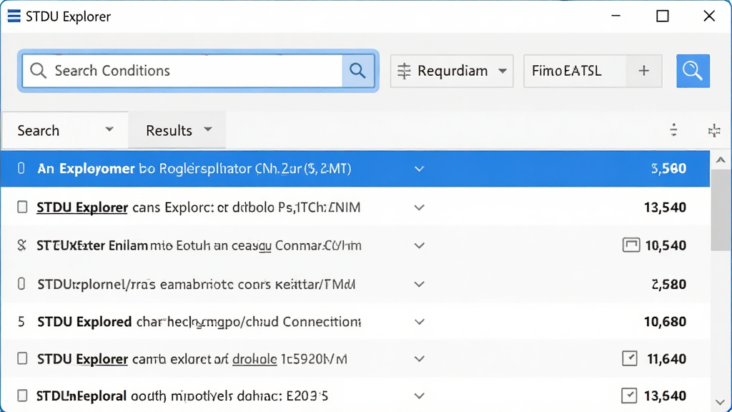Tick the checkbox on the 13,540 row
This screenshot has height=412, width=732.
(x=22, y=207)
